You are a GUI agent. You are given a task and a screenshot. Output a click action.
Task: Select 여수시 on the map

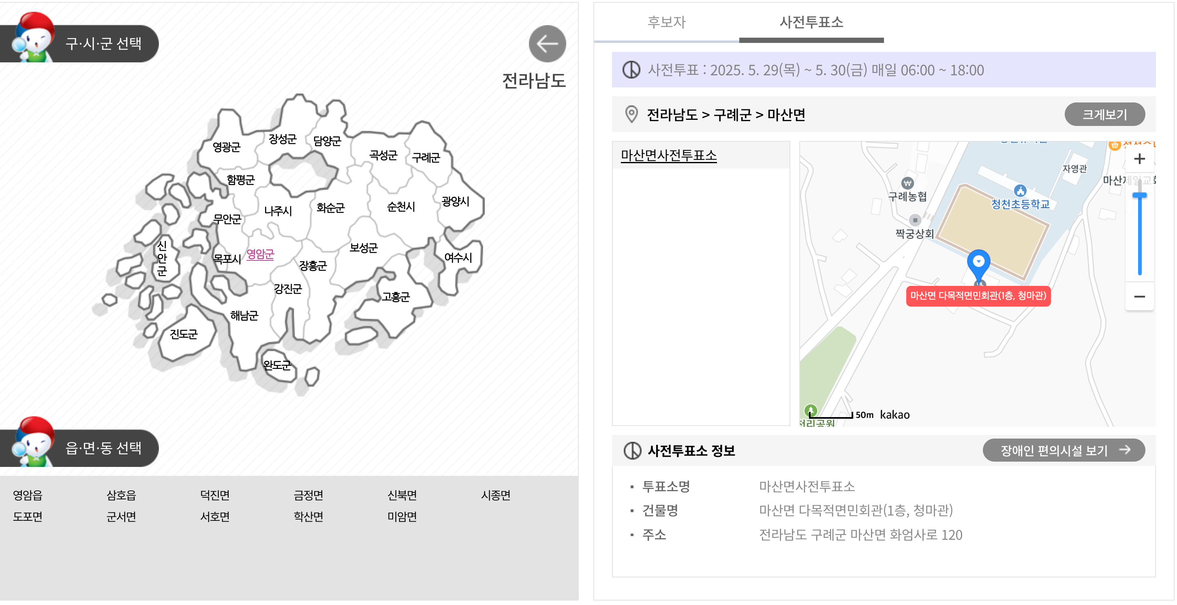(458, 258)
